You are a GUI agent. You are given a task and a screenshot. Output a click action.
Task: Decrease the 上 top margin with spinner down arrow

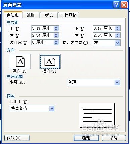pyautogui.click(x=56, y=30)
